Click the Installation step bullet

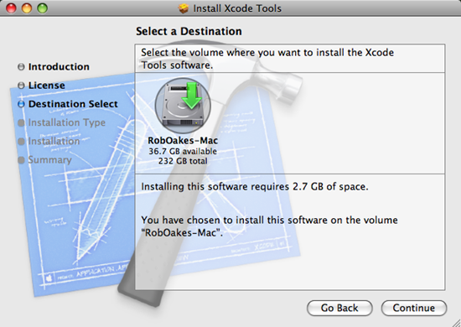point(21,142)
